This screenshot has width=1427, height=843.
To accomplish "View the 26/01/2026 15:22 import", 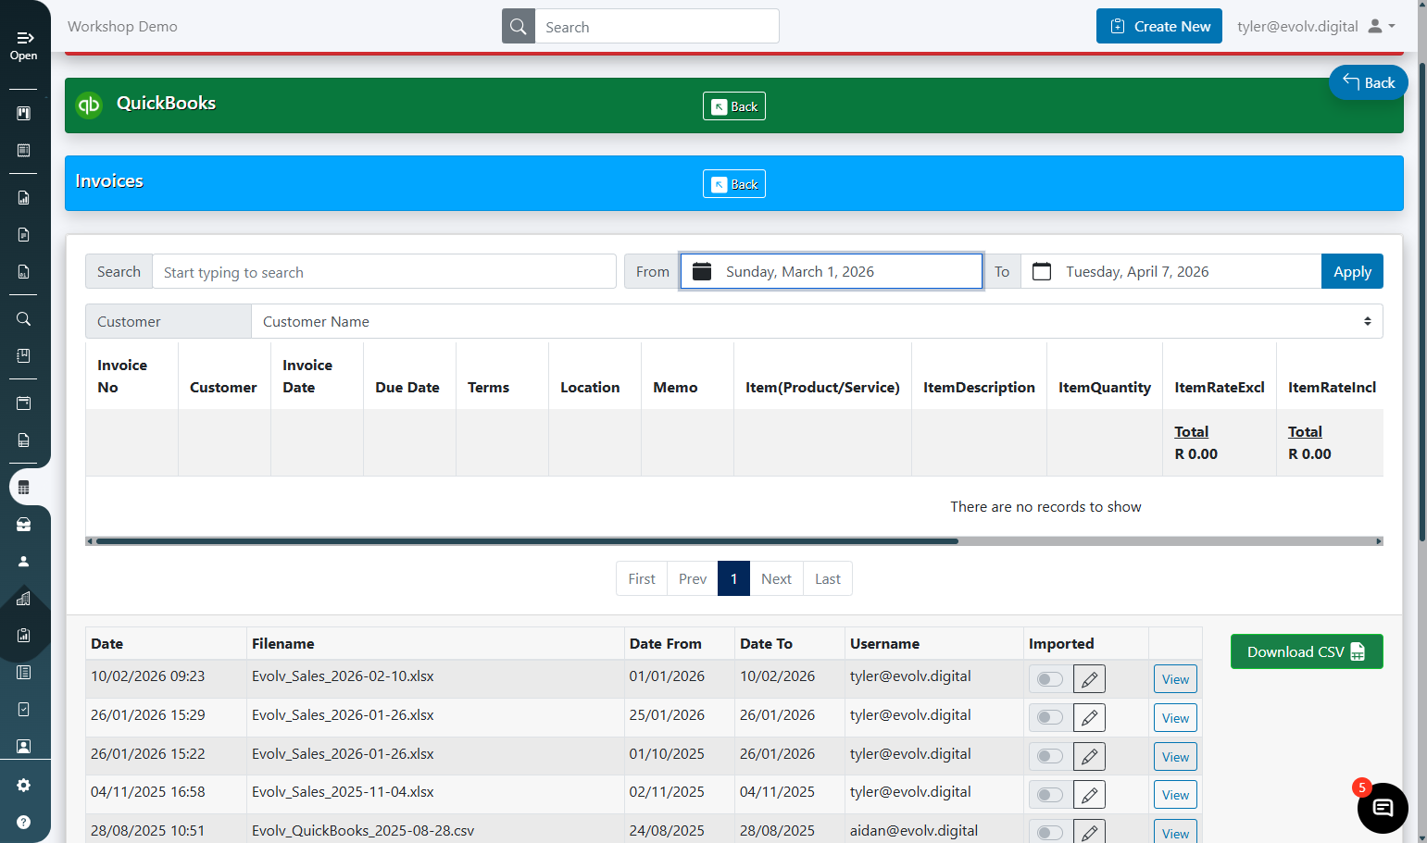I will point(1175,757).
